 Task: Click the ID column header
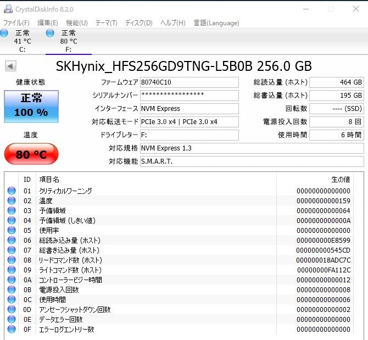(27, 180)
